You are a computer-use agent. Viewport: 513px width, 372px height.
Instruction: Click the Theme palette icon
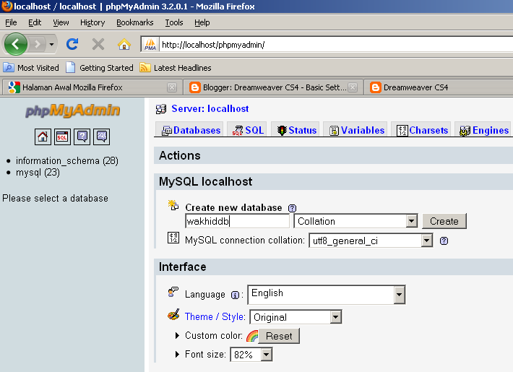pyautogui.click(x=173, y=315)
